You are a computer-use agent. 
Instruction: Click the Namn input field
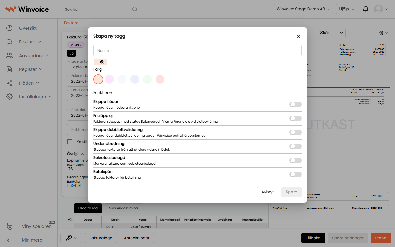[198, 50]
